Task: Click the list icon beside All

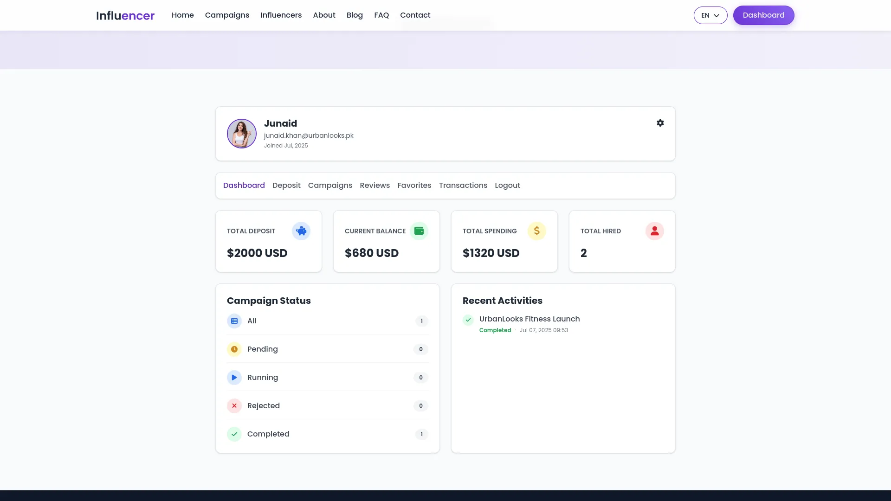Action: coord(234,321)
